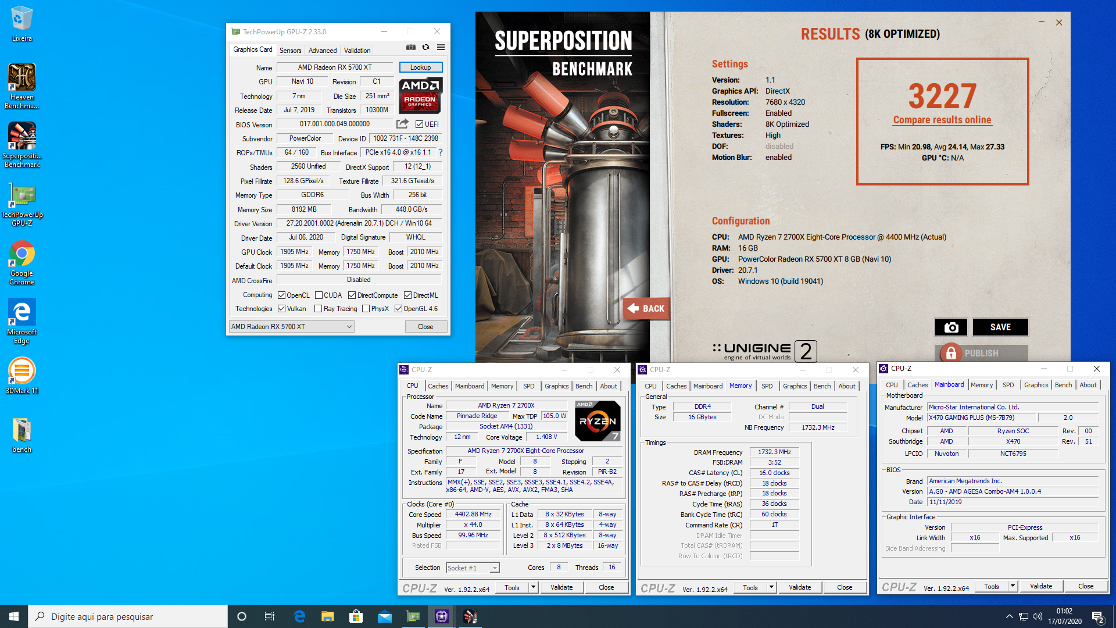Open the Socket #1 selection dropdown

coord(473,568)
